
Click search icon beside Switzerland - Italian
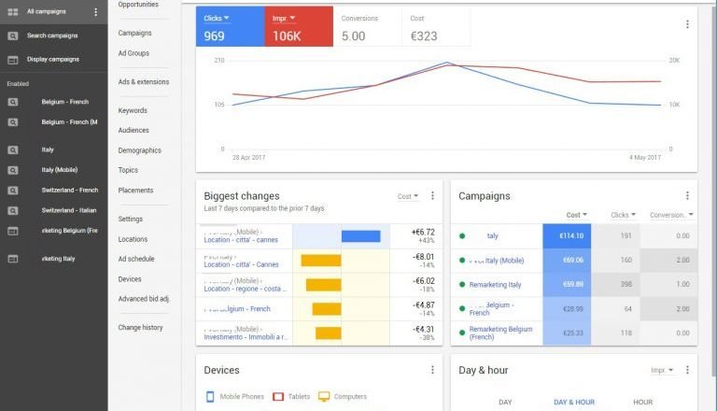13,210
